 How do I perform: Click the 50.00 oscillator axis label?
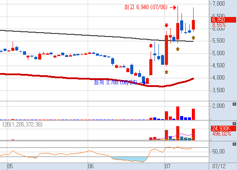pyautogui.click(x=218, y=151)
